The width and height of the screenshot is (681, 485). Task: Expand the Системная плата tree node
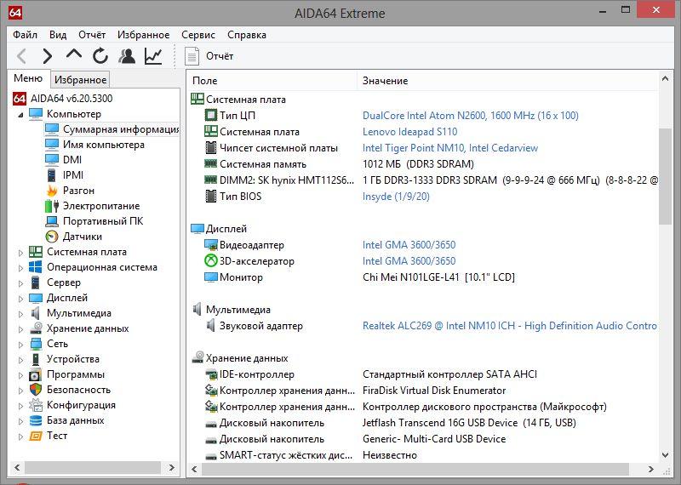[x=20, y=252]
